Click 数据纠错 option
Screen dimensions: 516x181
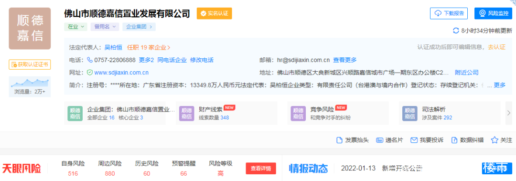point(467,140)
